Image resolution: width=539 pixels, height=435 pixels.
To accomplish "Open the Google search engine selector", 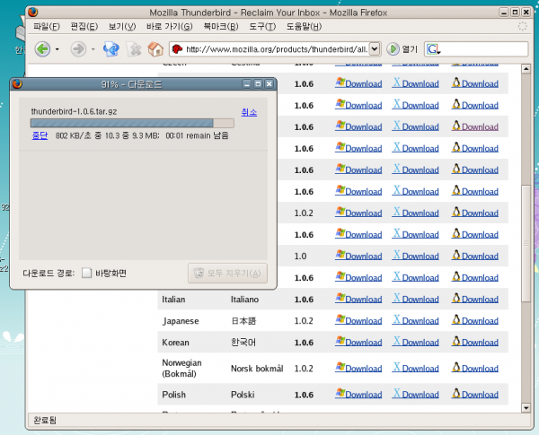I will click(x=433, y=49).
